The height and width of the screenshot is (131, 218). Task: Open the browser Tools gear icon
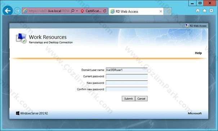click(211, 10)
